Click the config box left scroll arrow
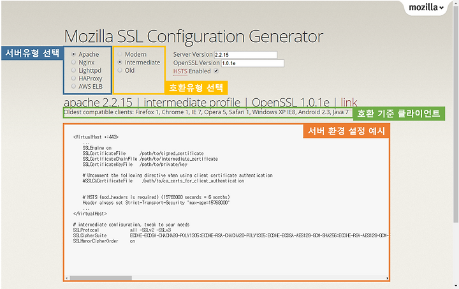 pyautogui.click(x=67, y=278)
